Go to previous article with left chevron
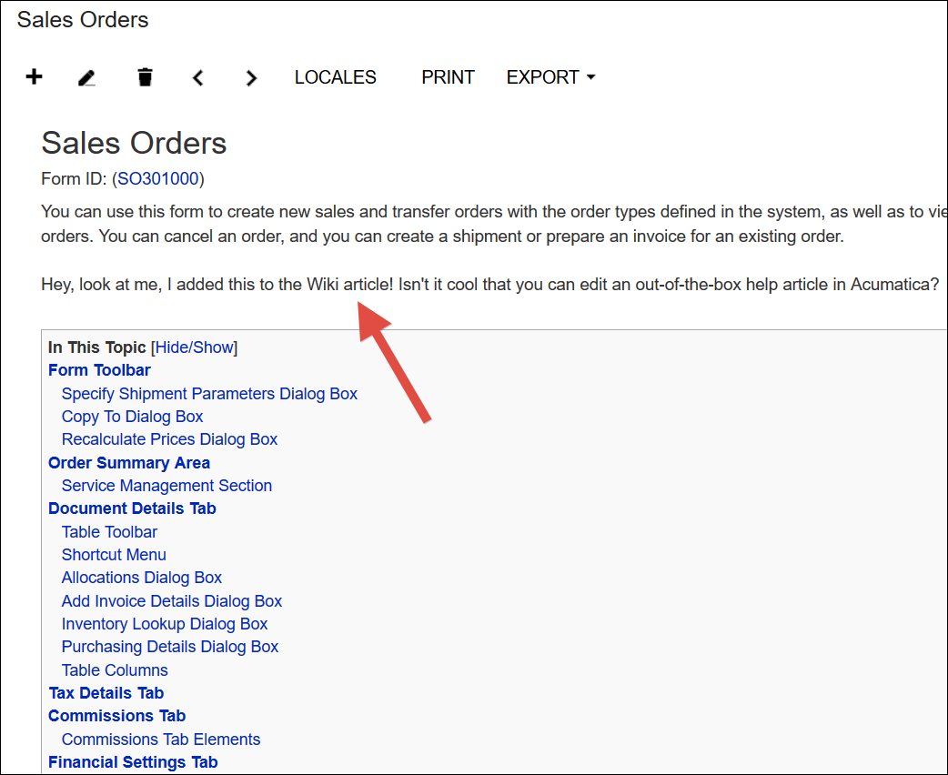 point(198,78)
